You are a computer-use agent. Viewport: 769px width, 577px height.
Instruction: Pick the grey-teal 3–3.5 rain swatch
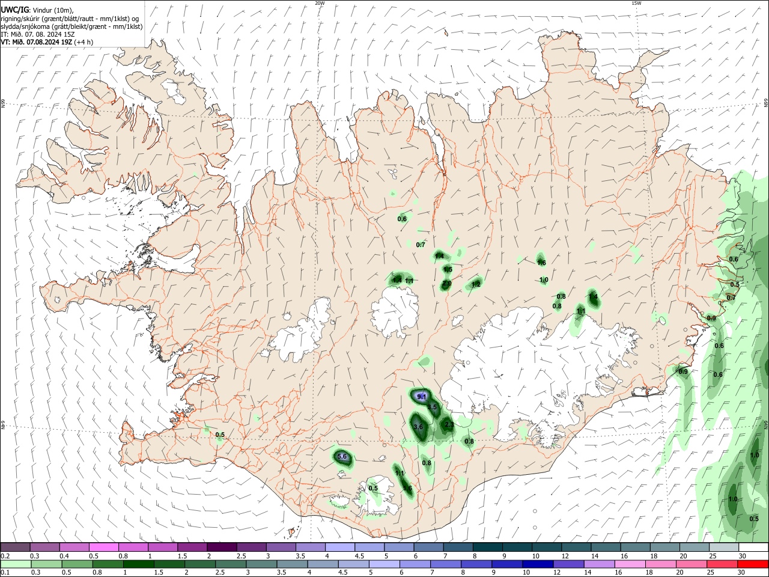pos(261,564)
